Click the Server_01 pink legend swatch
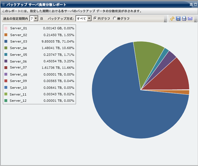198x166 pixels. [x=6, y=28]
